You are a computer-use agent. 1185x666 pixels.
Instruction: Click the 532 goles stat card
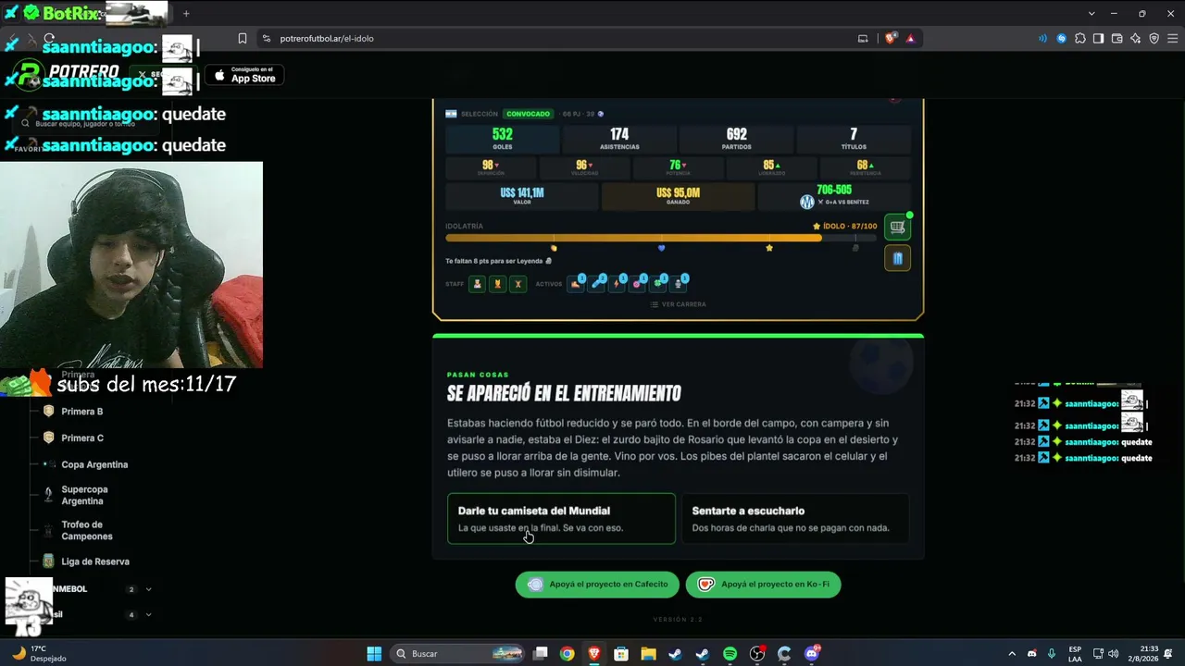503,139
